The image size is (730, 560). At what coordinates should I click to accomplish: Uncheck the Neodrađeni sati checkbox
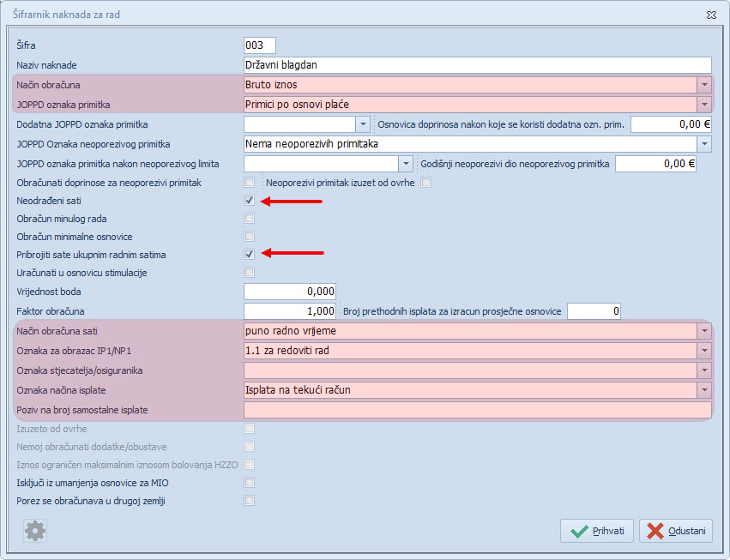click(250, 201)
